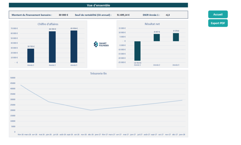This screenshot has height=145, width=241.
Task: Select the Année 1 bar in Chiffre d'affaires
Action: pyautogui.click(x=31, y=56)
